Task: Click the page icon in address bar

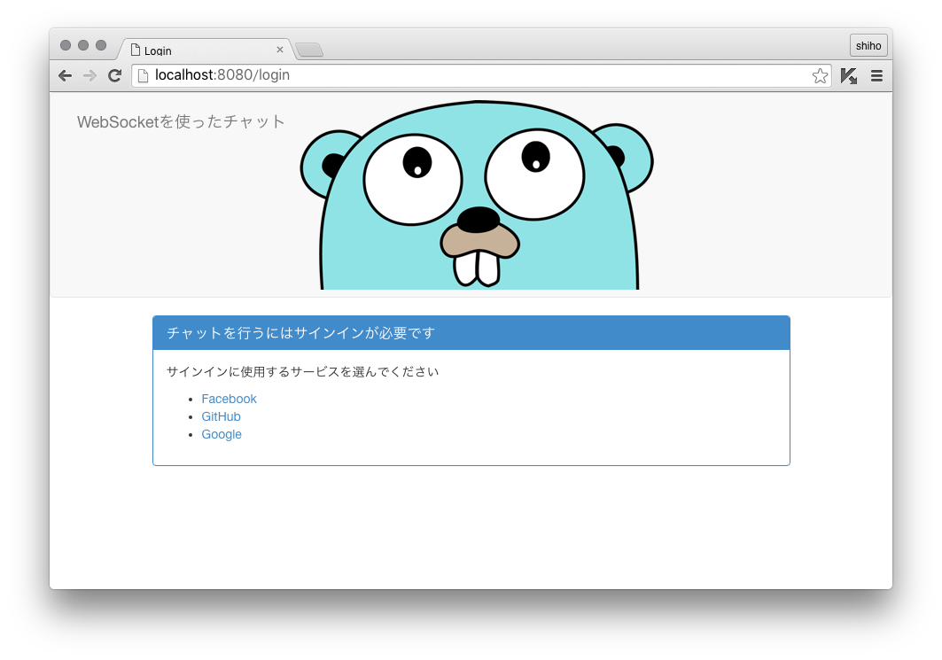Action: pos(143,75)
